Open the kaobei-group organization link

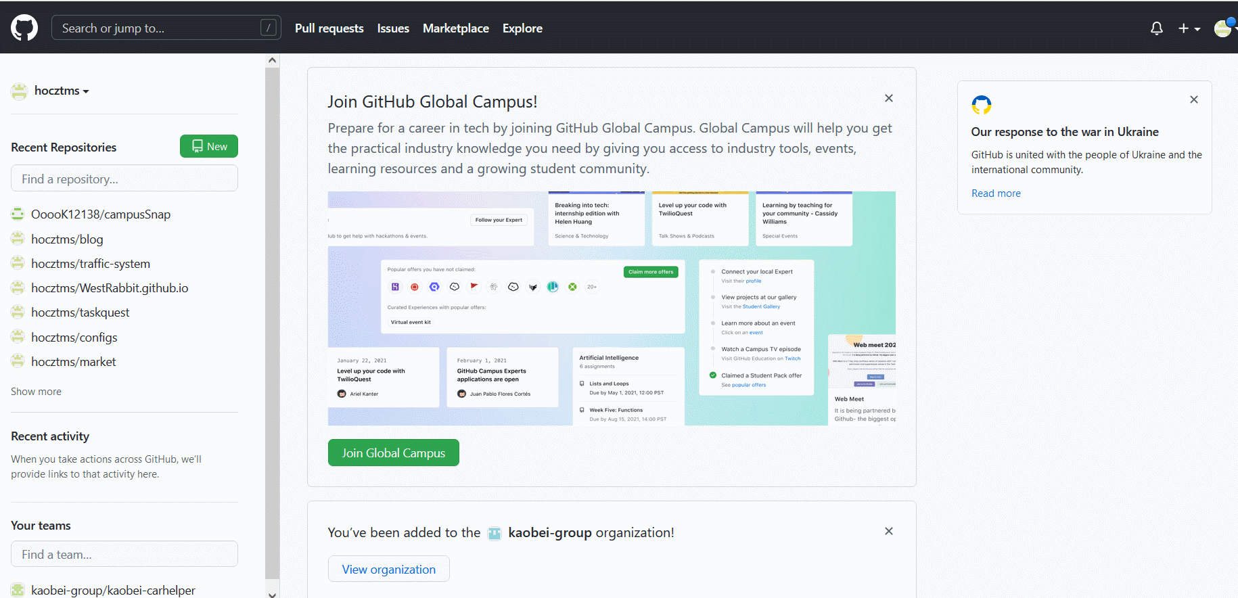point(550,532)
